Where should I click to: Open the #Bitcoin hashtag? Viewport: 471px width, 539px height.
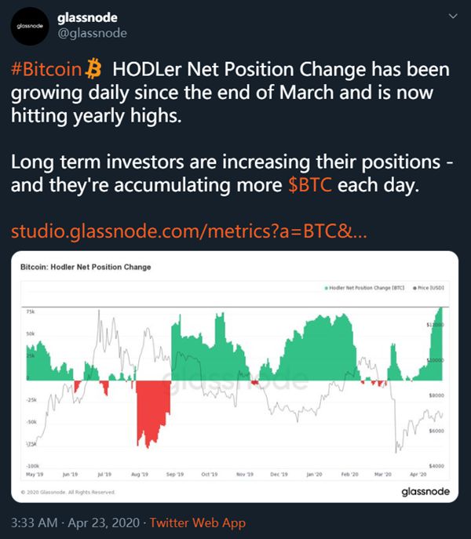[46, 69]
